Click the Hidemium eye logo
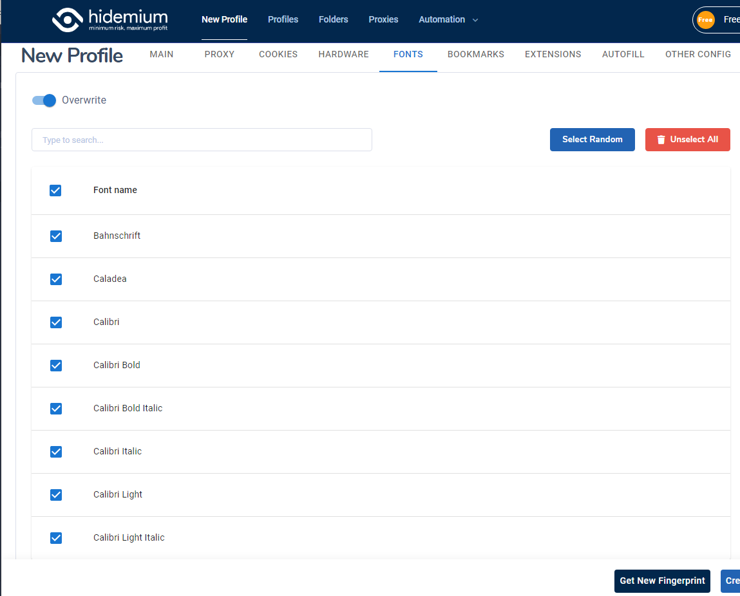The image size is (740, 596). (x=68, y=19)
